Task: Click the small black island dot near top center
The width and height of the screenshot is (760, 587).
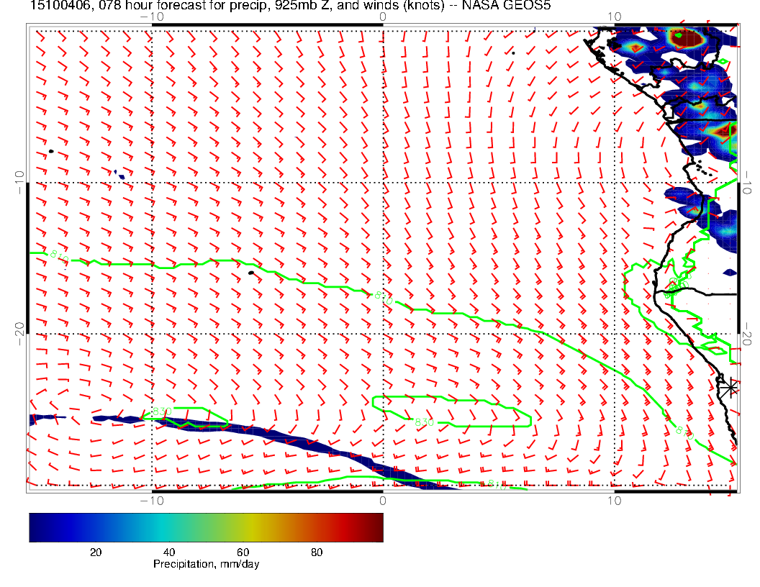Action: click(x=513, y=53)
